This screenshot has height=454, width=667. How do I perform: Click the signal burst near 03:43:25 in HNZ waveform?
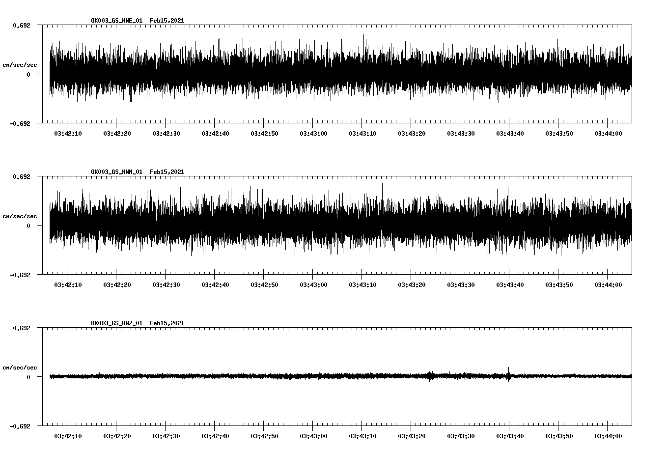click(431, 376)
